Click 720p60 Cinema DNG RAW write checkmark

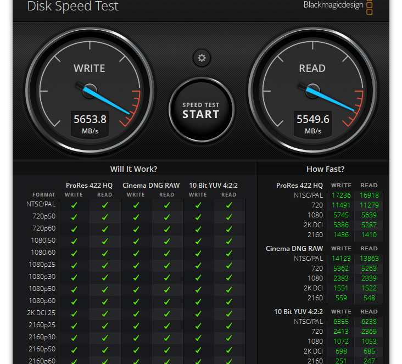pyautogui.click(x=136, y=229)
